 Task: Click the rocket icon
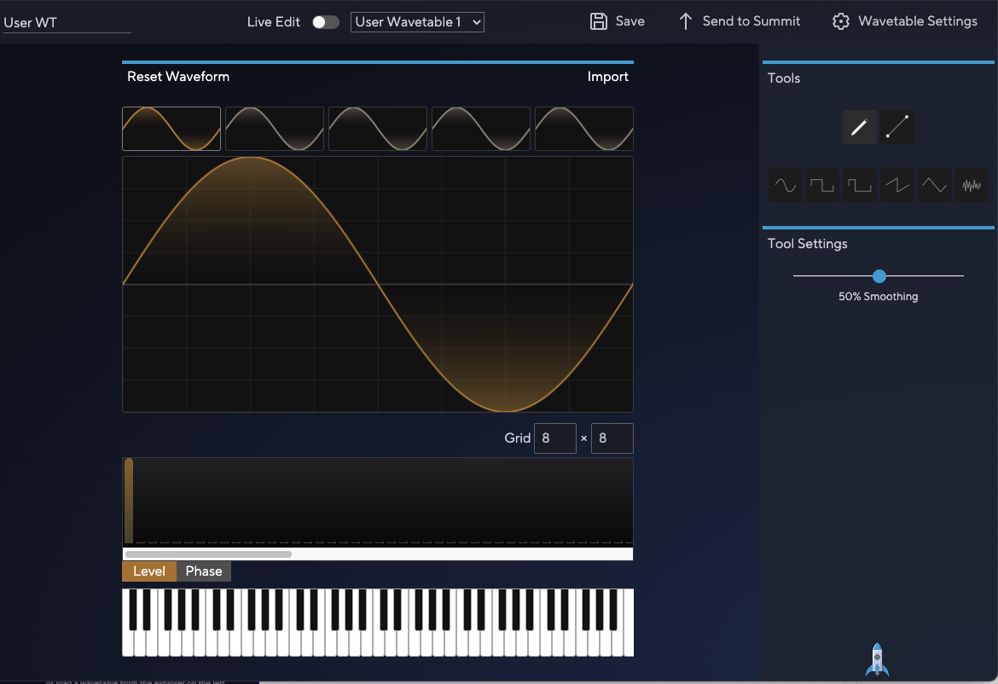[877, 659]
